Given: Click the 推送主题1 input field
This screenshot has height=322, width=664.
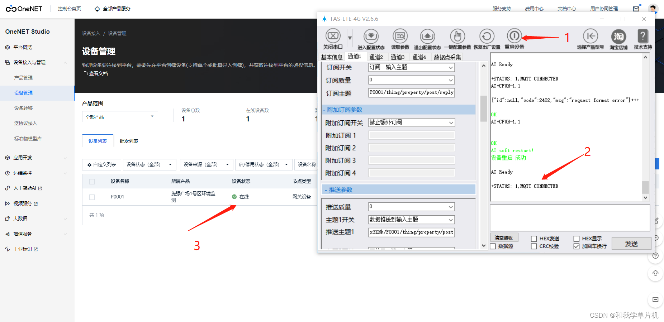Looking at the screenshot, I should (x=412, y=232).
